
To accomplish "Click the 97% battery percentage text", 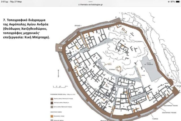I will tap(173, 2).
